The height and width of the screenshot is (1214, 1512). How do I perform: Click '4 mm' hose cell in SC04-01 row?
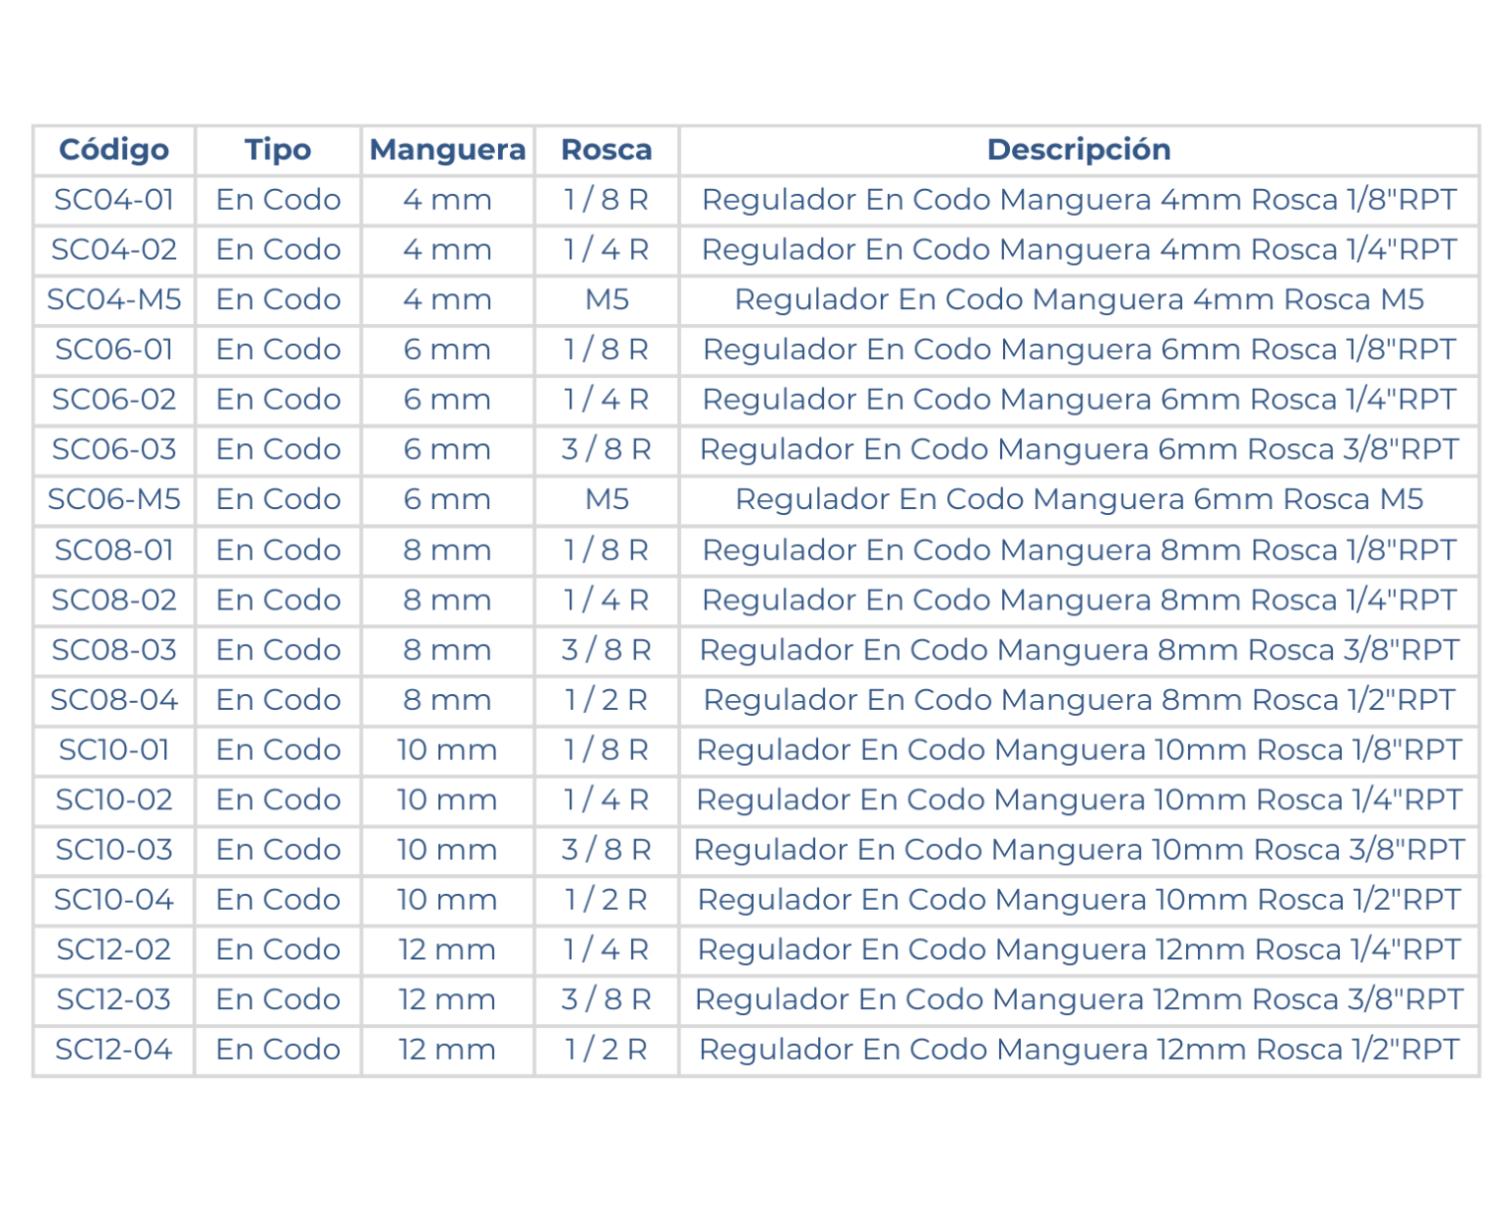coord(447,200)
